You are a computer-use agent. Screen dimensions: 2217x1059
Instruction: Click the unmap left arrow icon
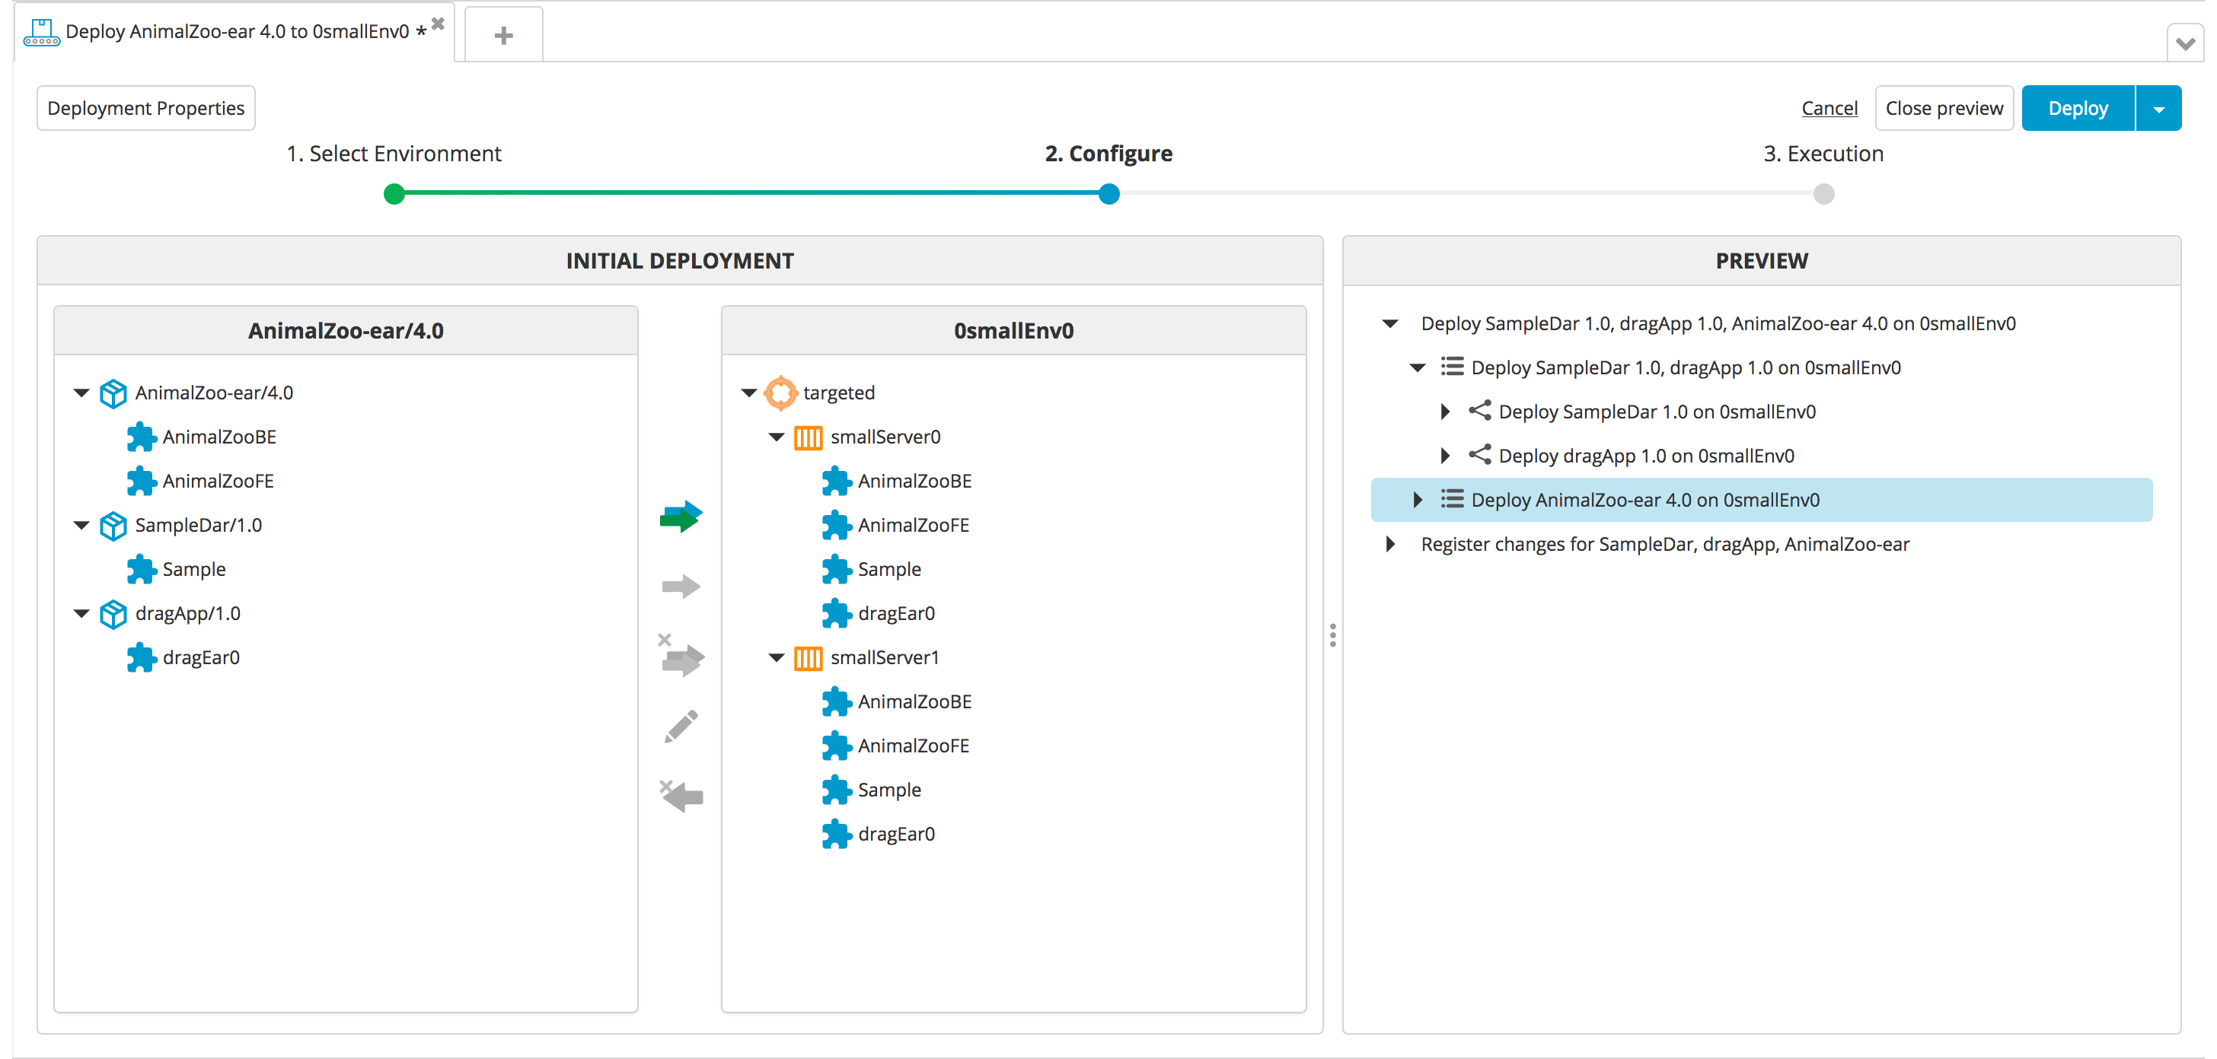click(x=681, y=796)
